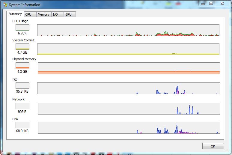Click the Physical Memory mini gauge
The height and width of the screenshot is (155, 232).
(x=22, y=66)
